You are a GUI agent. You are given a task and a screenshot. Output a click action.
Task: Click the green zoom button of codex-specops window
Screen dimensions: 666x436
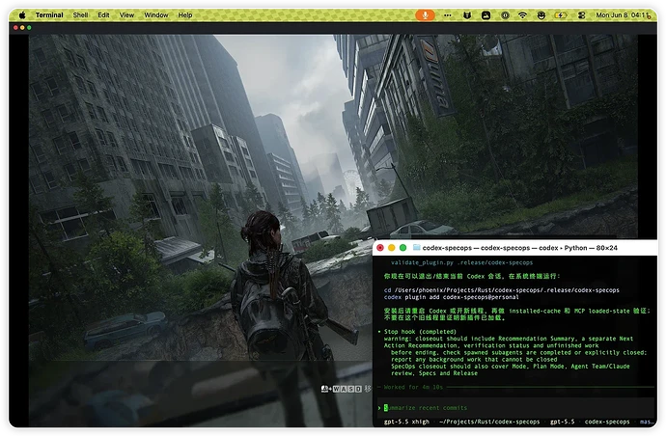pyautogui.click(x=402, y=248)
